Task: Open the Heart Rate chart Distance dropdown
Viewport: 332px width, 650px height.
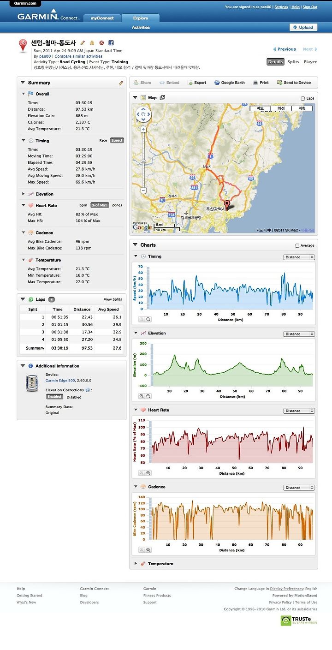Action: click(299, 411)
